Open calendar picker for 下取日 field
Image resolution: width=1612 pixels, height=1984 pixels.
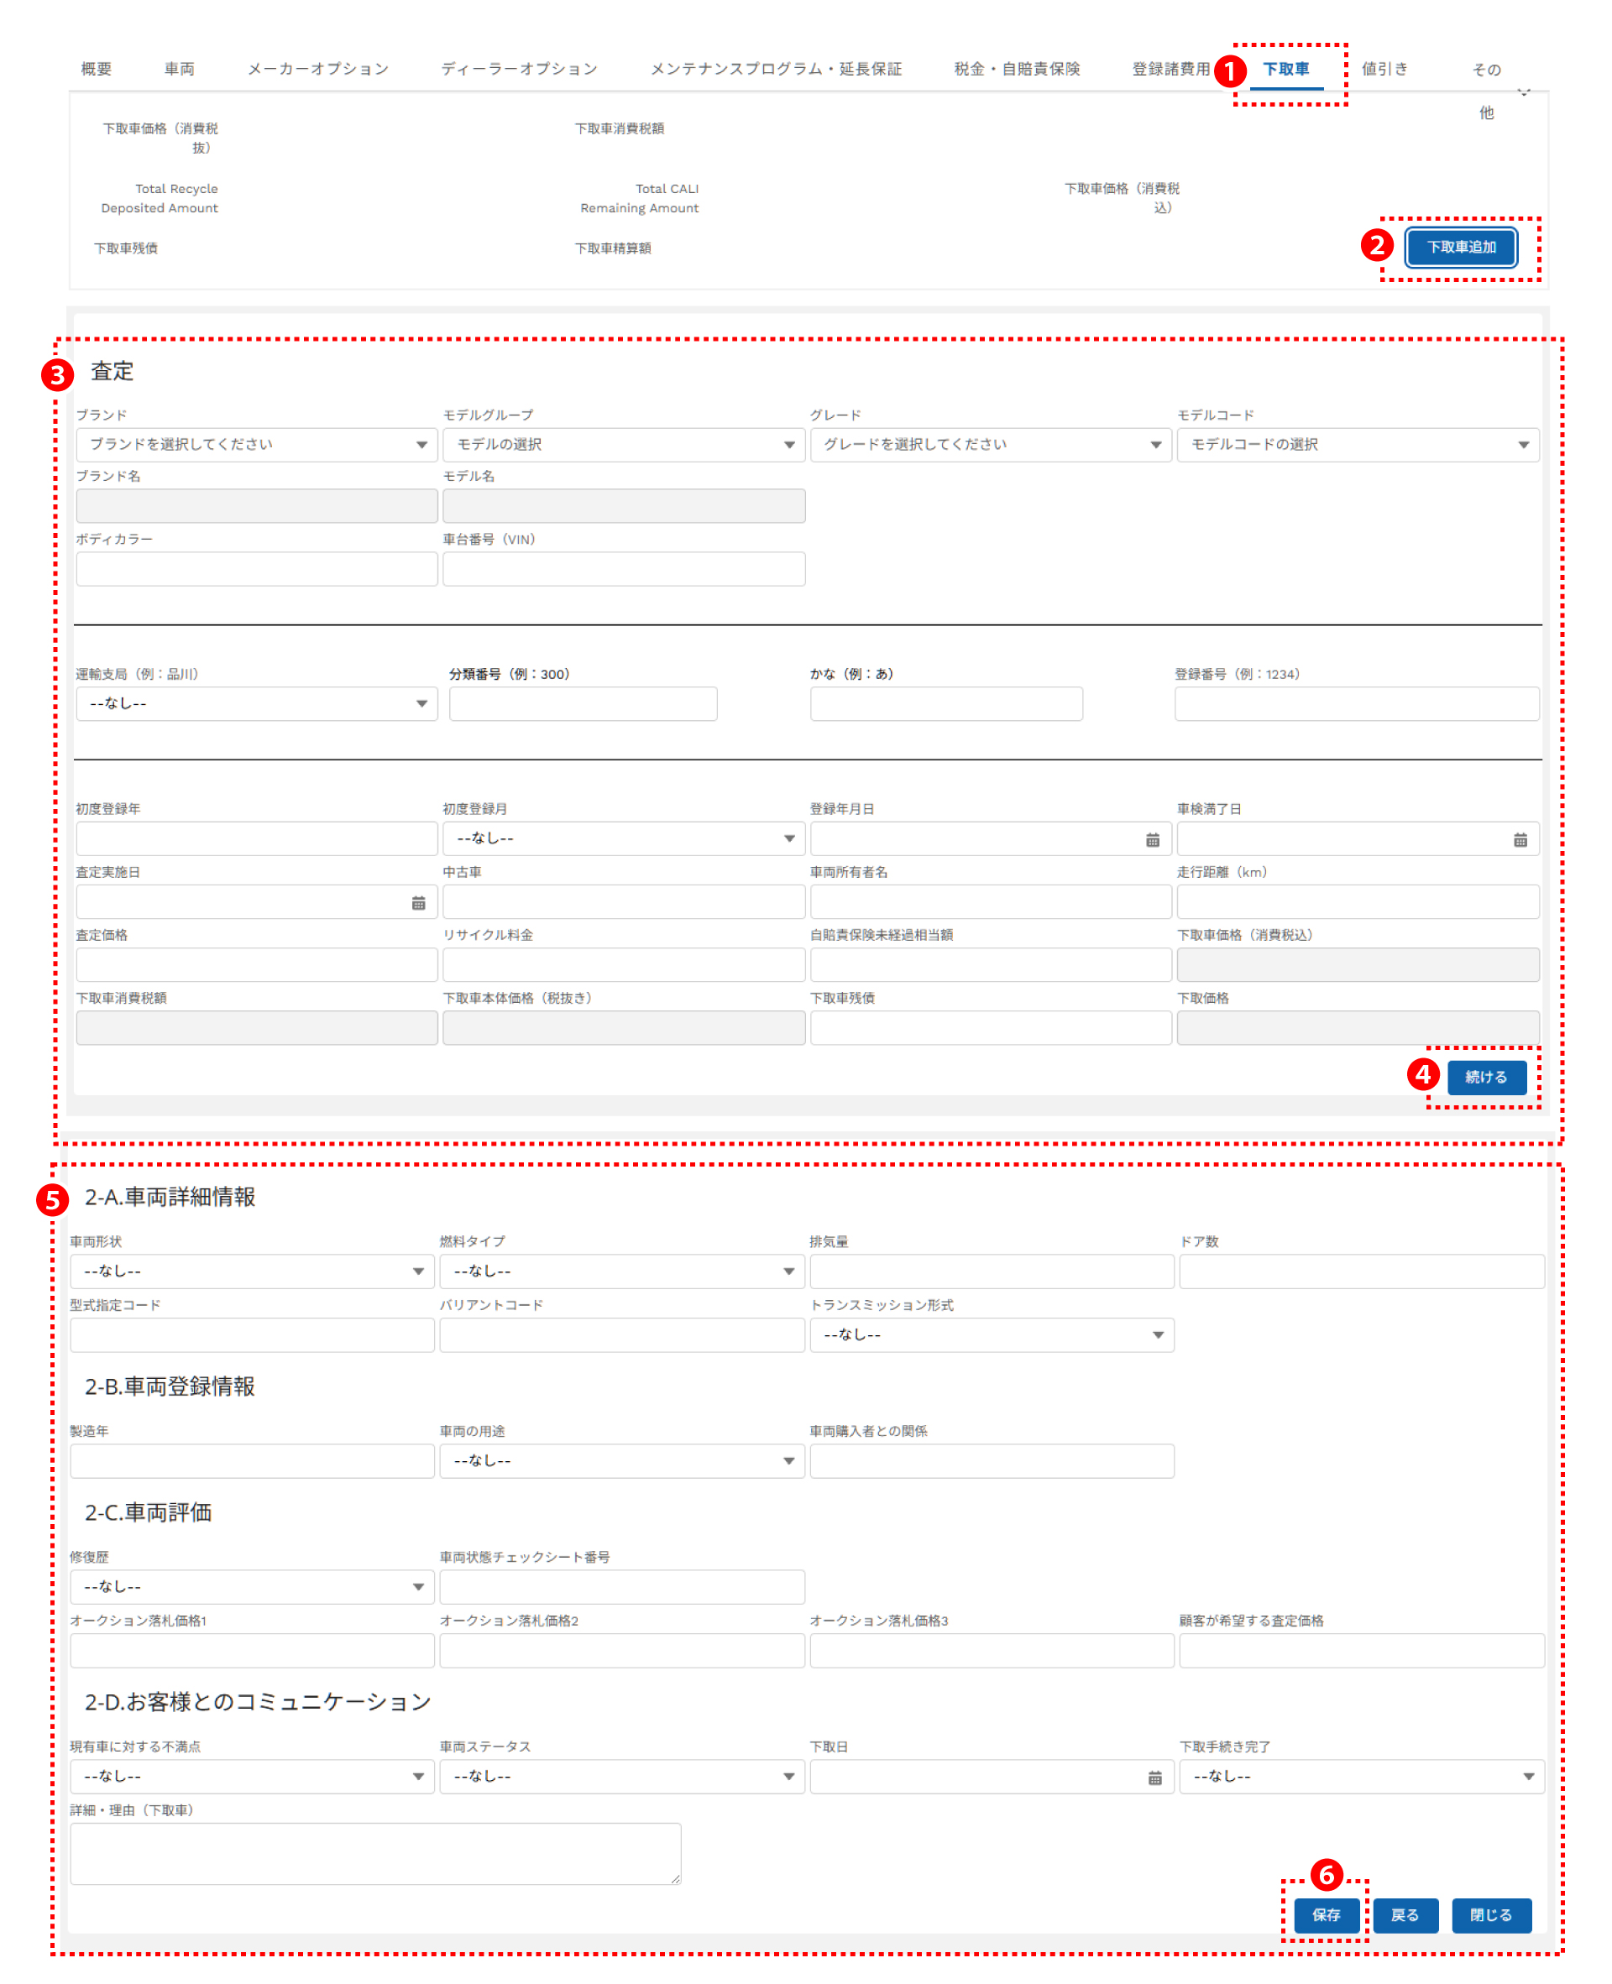(1154, 1778)
